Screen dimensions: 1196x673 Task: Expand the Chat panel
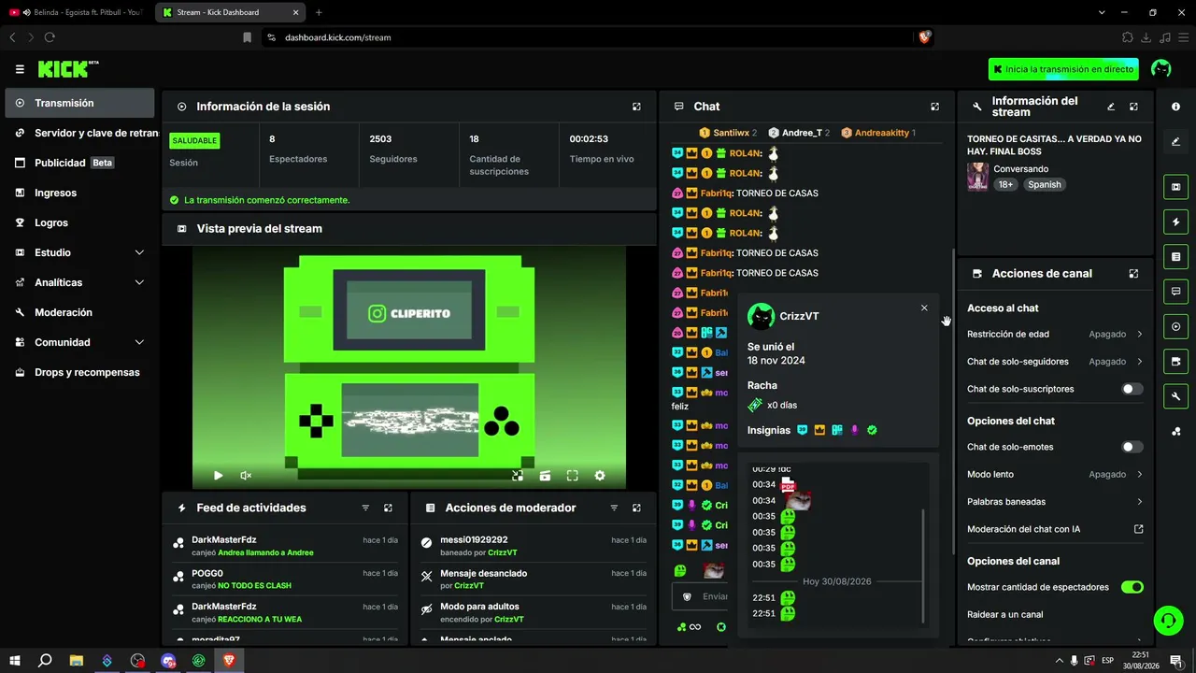(x=934, y=107)
